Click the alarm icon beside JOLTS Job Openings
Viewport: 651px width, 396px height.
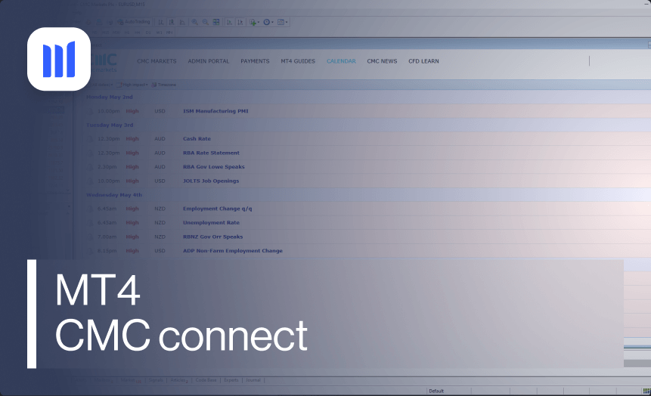click(x=90, y=181)
